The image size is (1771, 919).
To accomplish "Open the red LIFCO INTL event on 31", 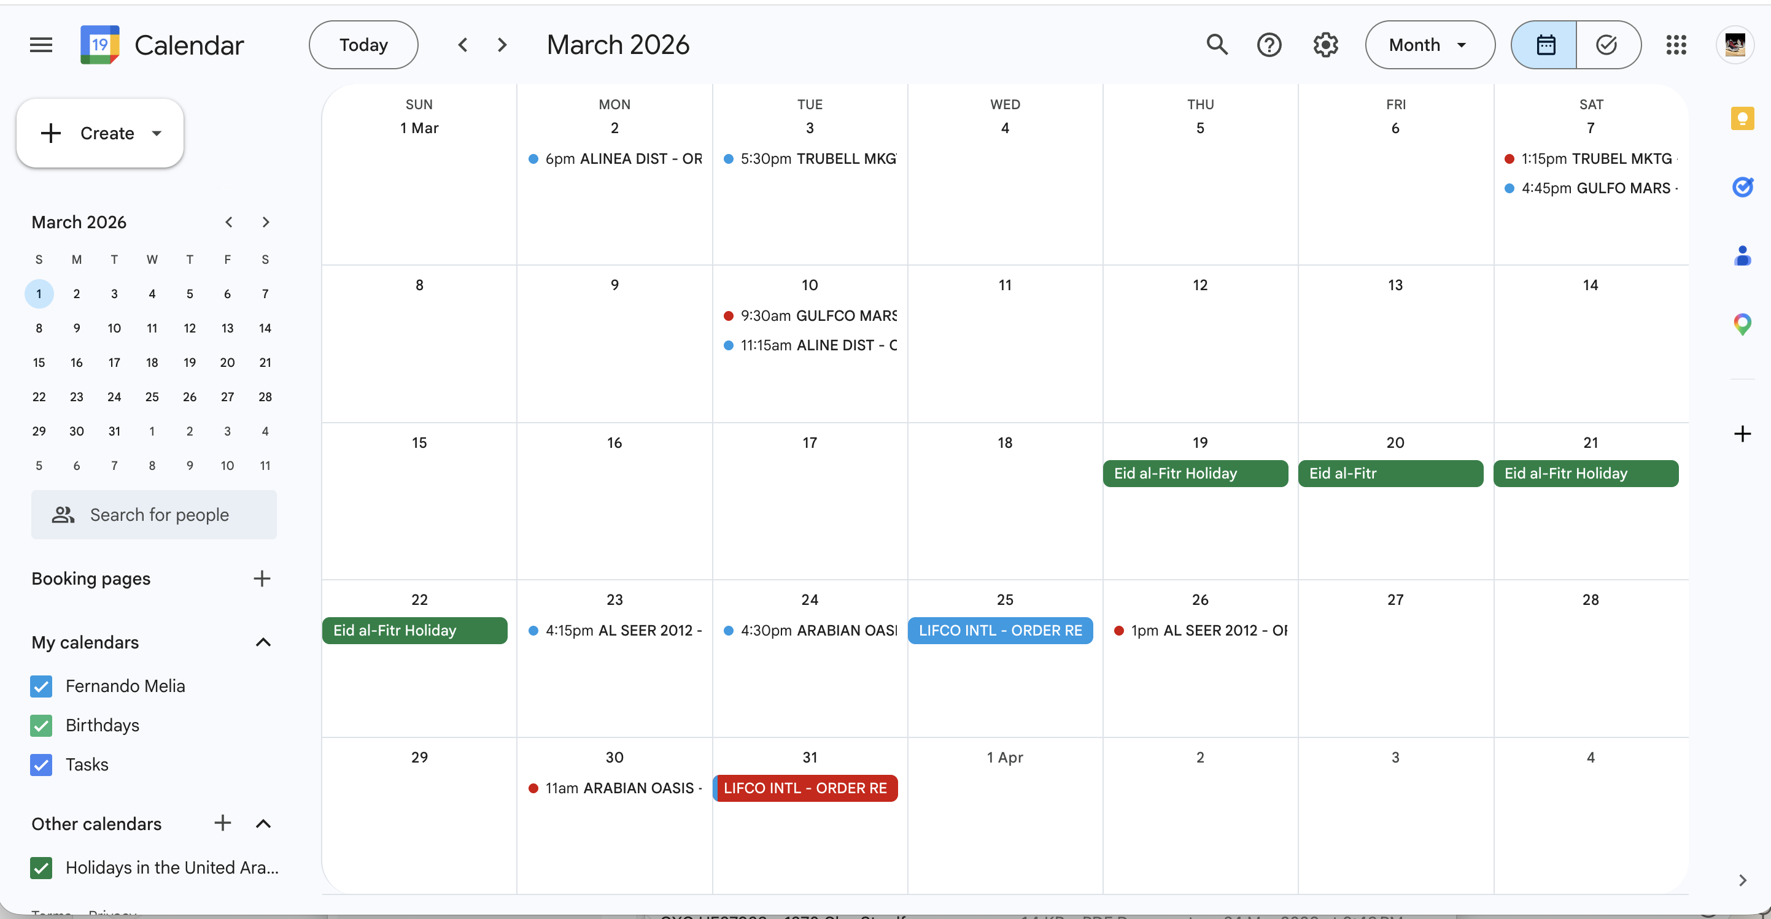I will [805, 788].
